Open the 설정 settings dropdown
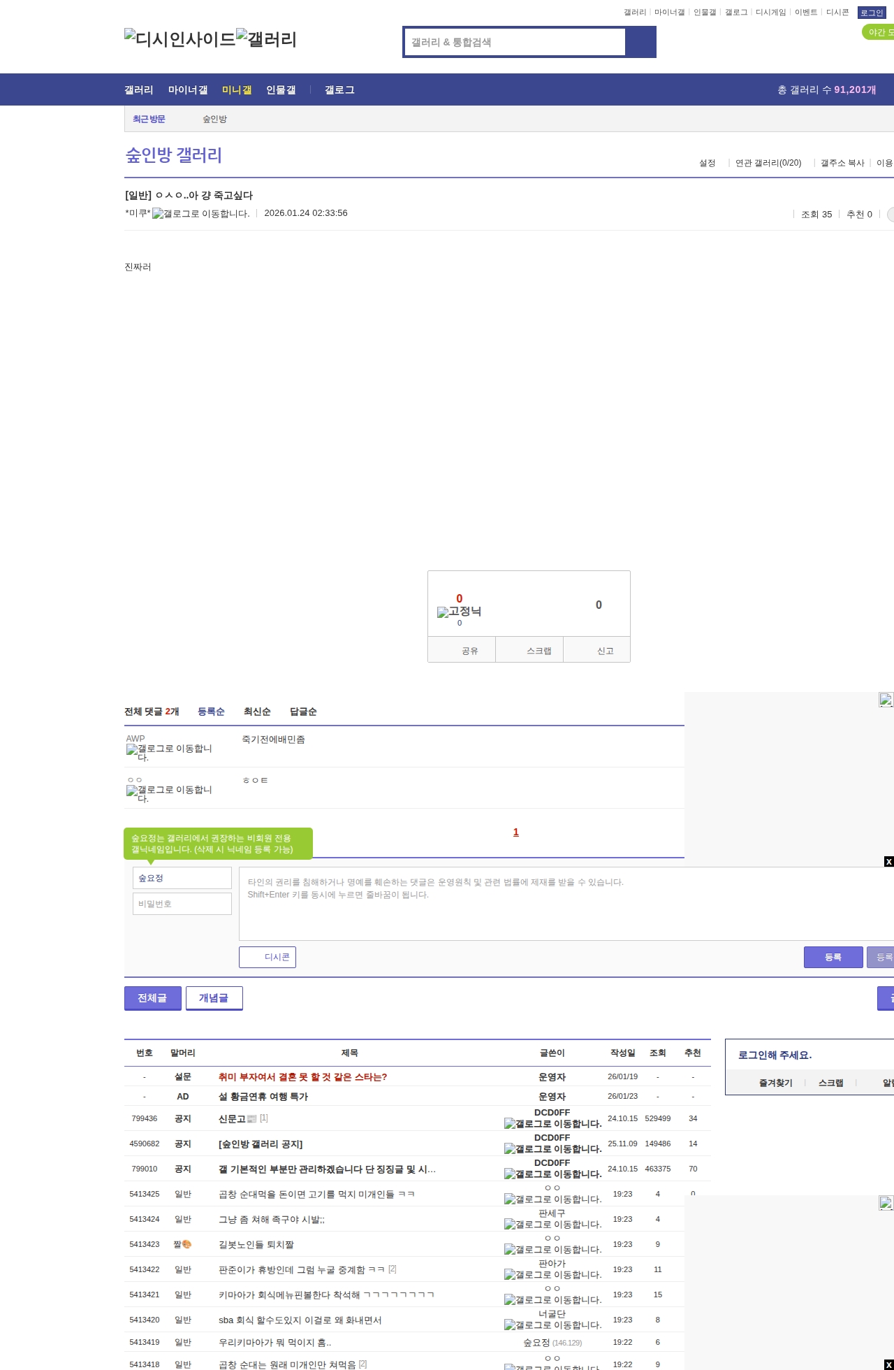 tap(708, 163)
